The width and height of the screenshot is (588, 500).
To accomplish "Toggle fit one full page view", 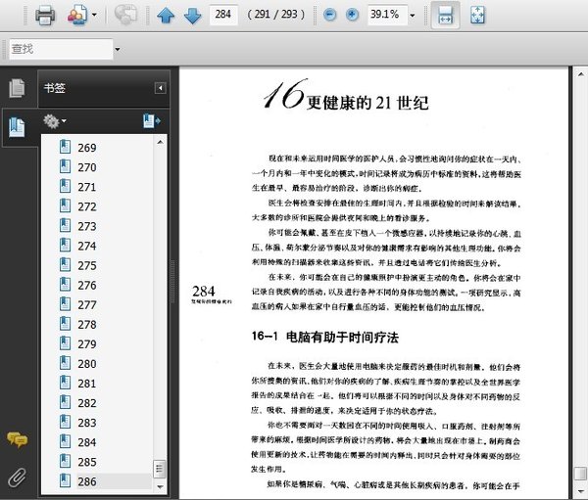I will click(477, 15).
